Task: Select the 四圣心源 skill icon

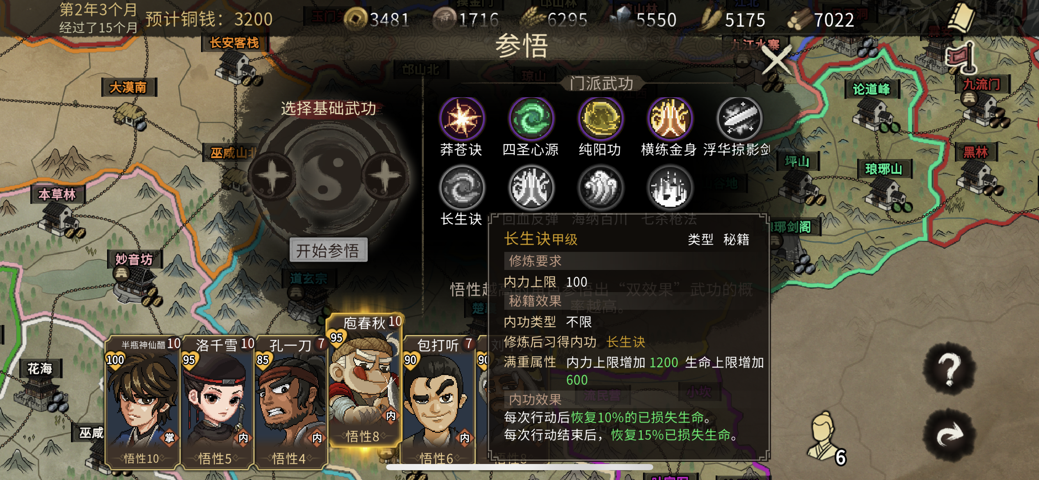Action: (x=531, y=119)
